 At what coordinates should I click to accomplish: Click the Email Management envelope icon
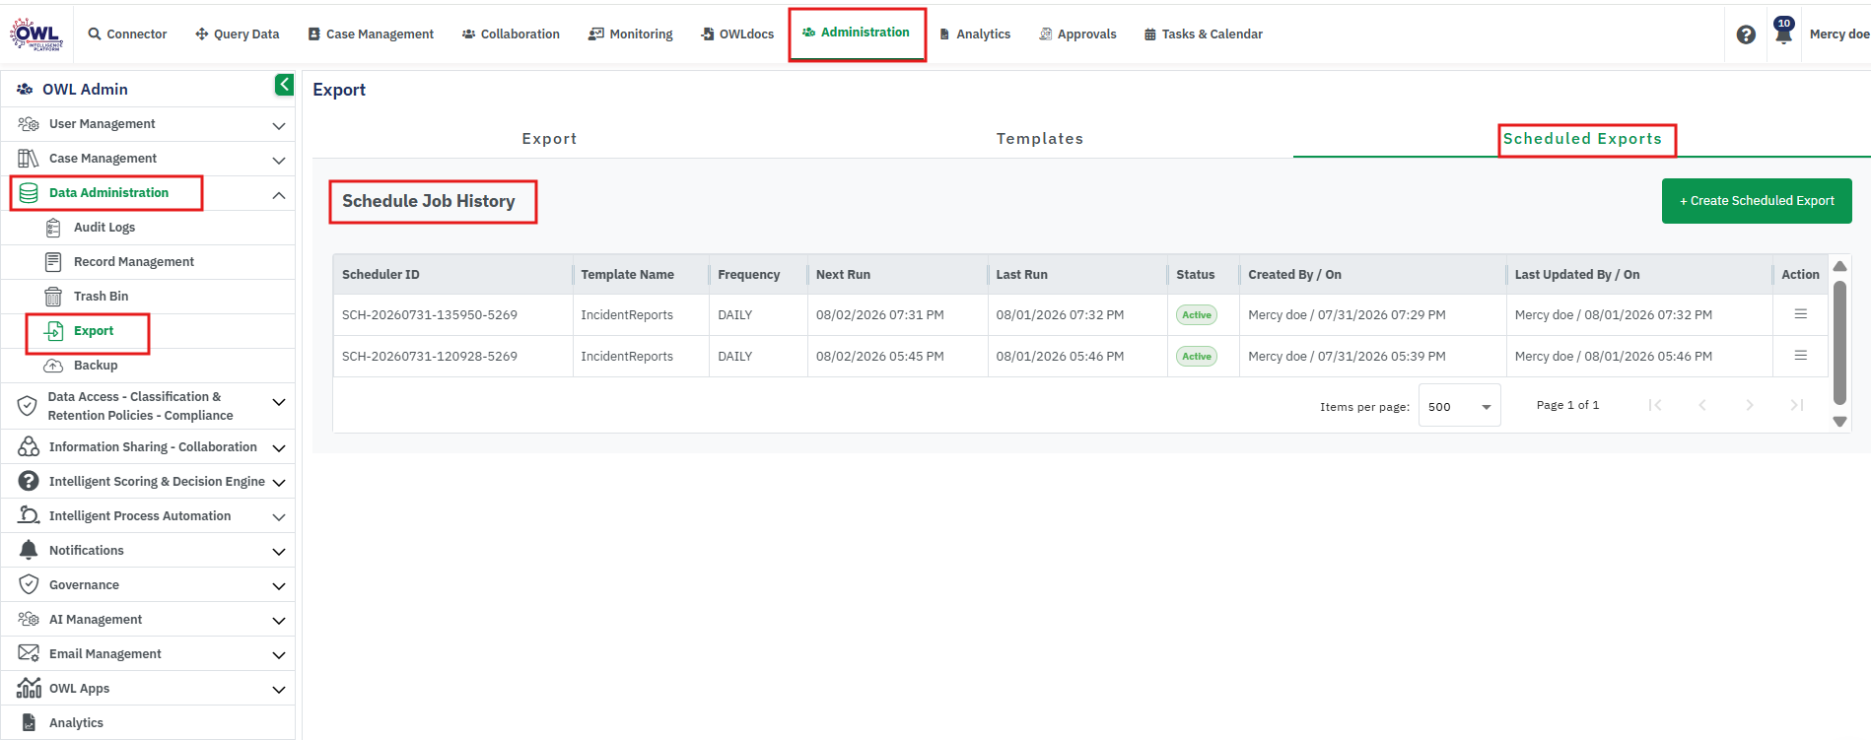tap(29, 654)
